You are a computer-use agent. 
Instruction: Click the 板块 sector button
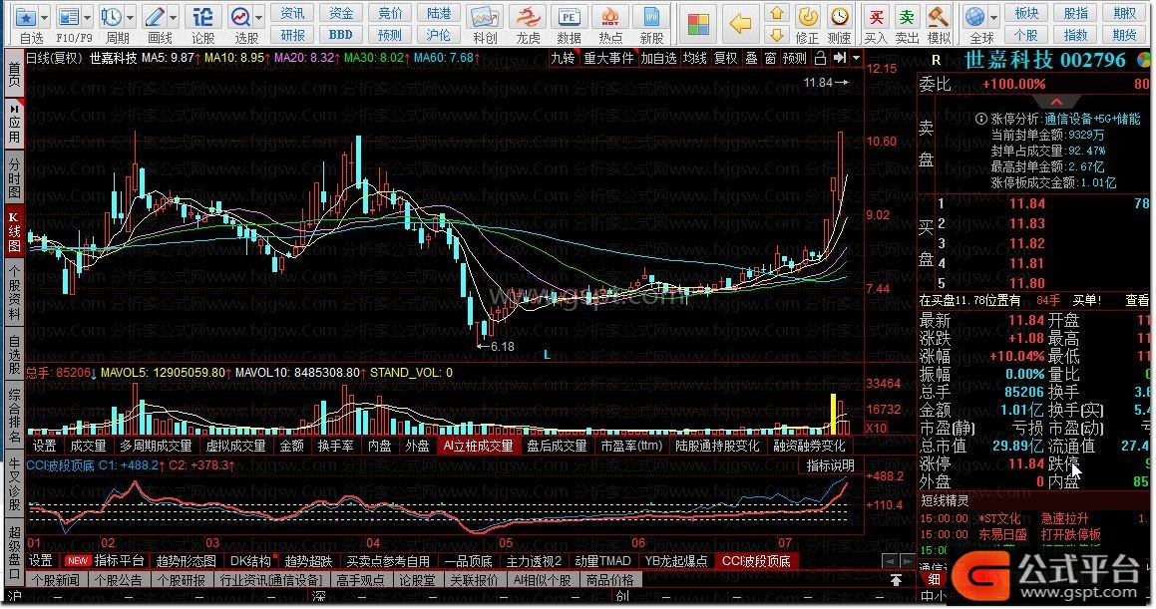(1026, 13)
